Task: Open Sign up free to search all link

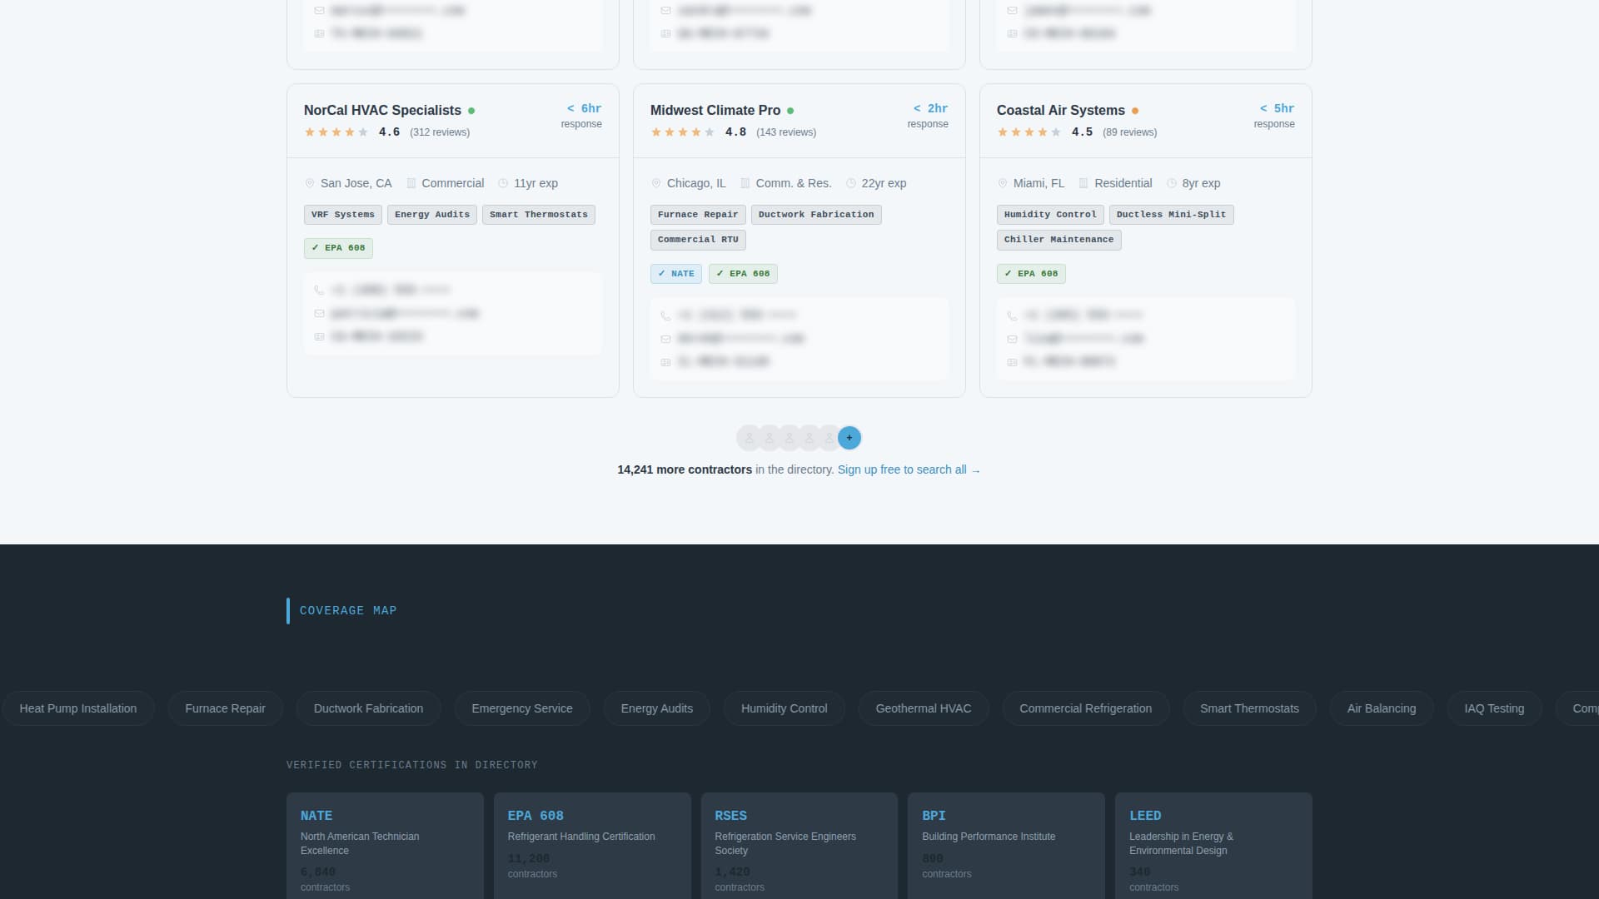Action: [909, 470]
